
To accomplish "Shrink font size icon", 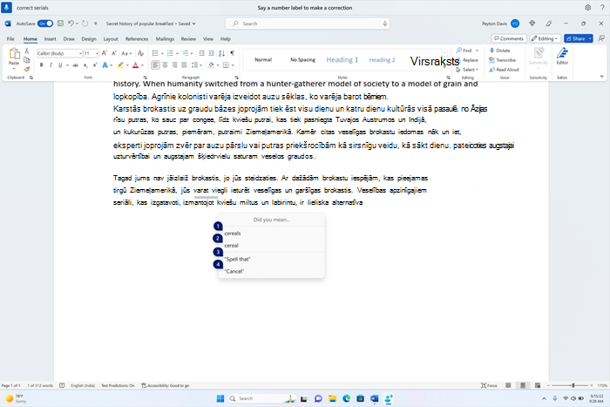I will tap(114, 53).
